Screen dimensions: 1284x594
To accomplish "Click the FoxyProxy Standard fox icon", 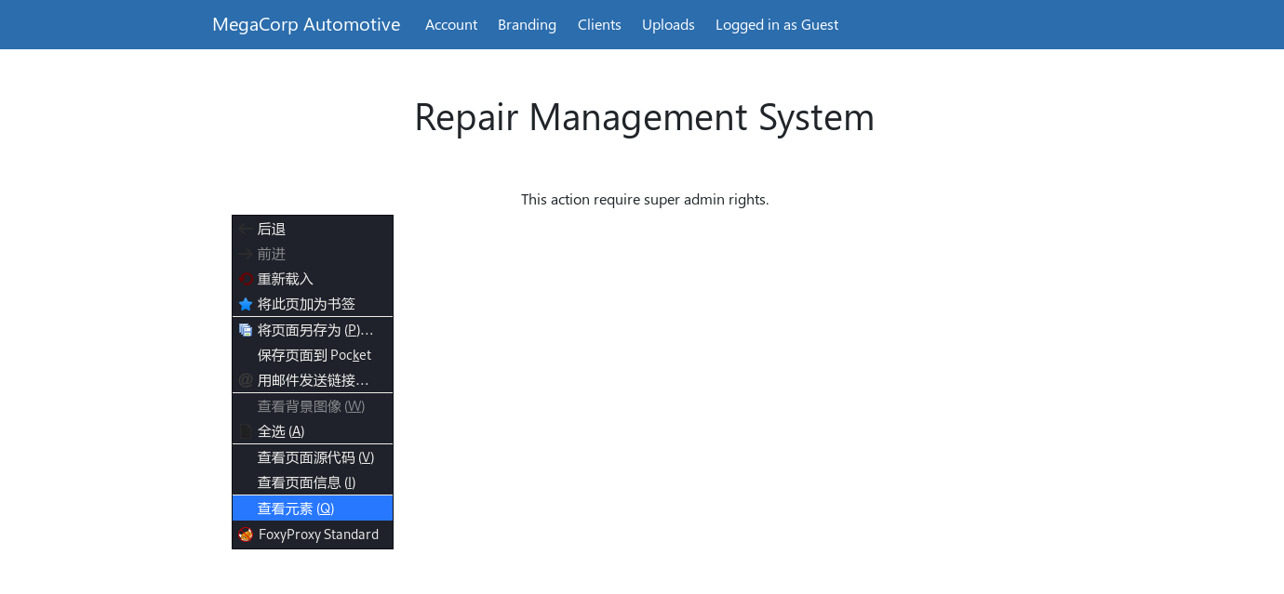I will pos(246,535).
